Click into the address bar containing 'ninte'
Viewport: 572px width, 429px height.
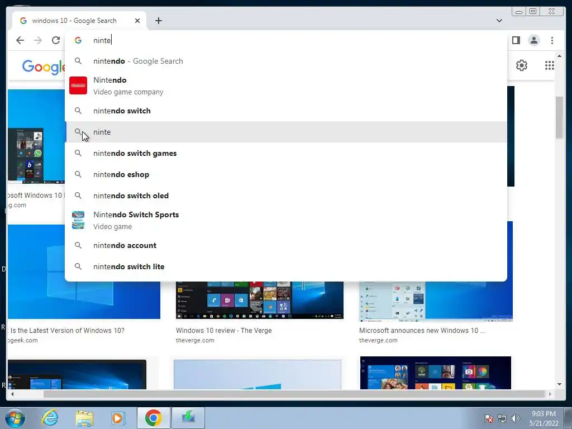tap(286, 40)
